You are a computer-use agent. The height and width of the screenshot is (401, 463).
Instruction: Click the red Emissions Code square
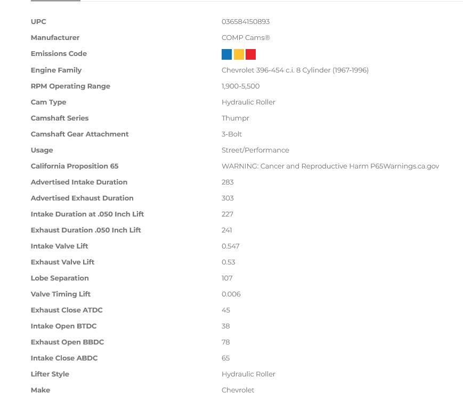point(251,54)
